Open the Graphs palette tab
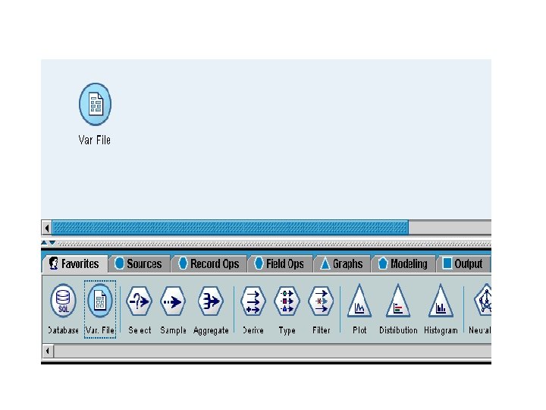This screenshot has height=410, width=546. click(x=341, y=263)
